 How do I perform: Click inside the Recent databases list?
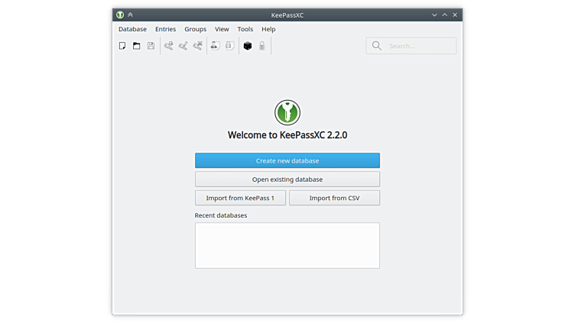click(x=287, y=245)
